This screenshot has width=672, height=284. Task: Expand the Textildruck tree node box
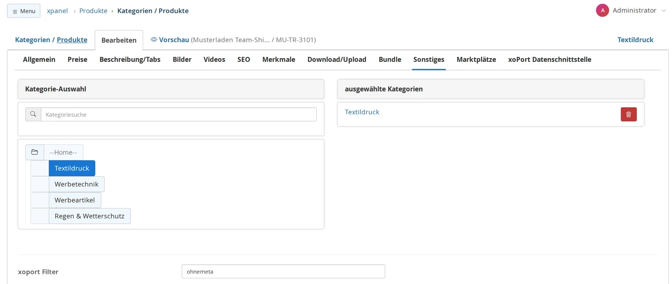[x=40, y=168]
